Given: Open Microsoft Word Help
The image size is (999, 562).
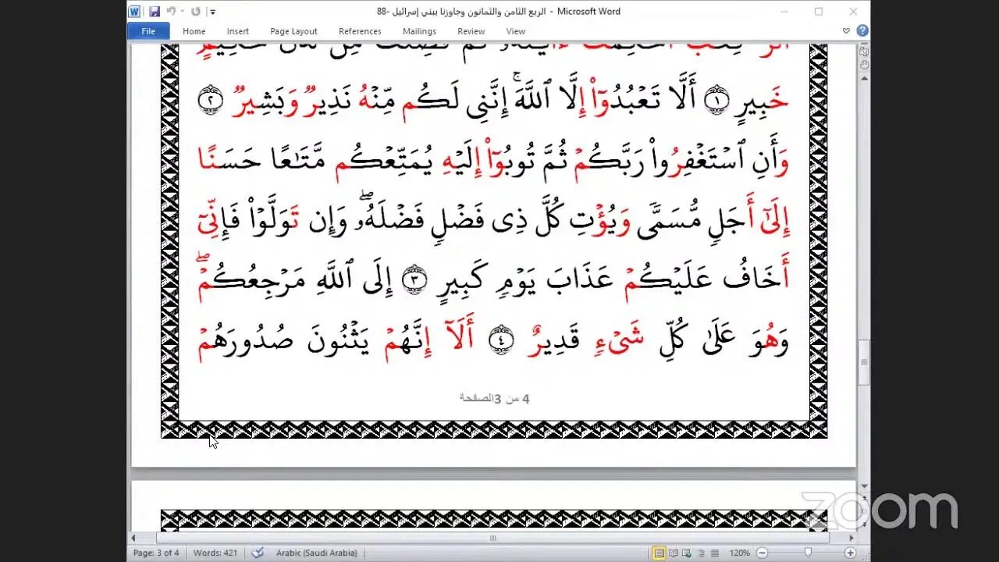Looking at the screenshot, I should (x=862, y=31).
